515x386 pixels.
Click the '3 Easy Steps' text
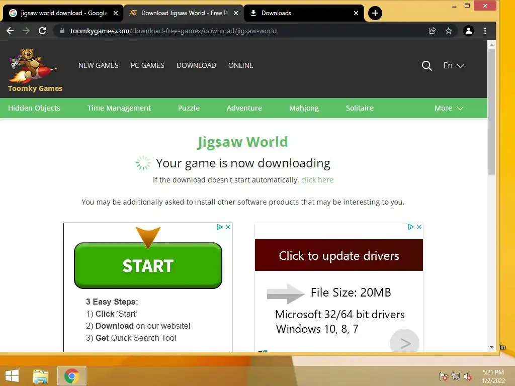coord(112,302)
